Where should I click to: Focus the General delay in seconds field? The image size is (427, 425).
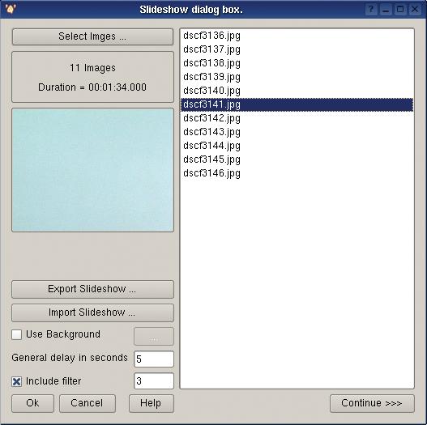(154, 359)
